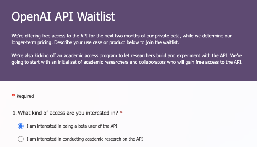The height and width of the screenshot is (147, 257).
Task: Select the academic research radio button
Action: 21,139
